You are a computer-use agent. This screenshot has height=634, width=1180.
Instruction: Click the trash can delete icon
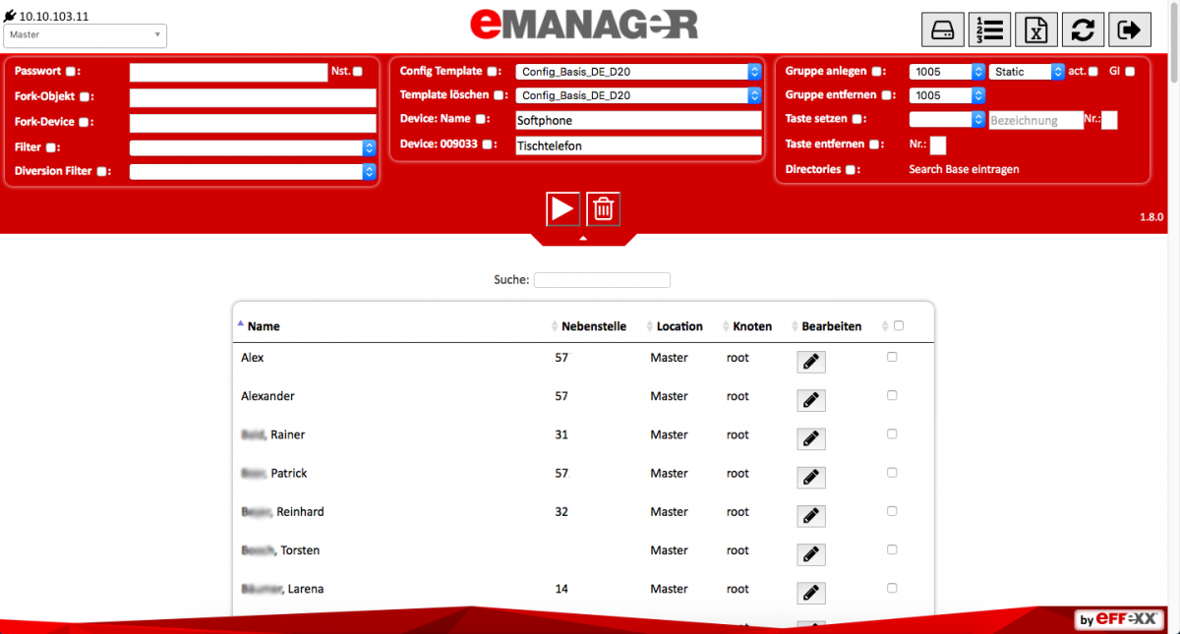pyautogui.click(x=604, y=208)
